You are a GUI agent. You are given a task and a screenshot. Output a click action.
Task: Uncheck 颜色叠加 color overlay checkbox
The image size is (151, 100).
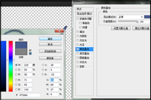[x=78, y=49]
